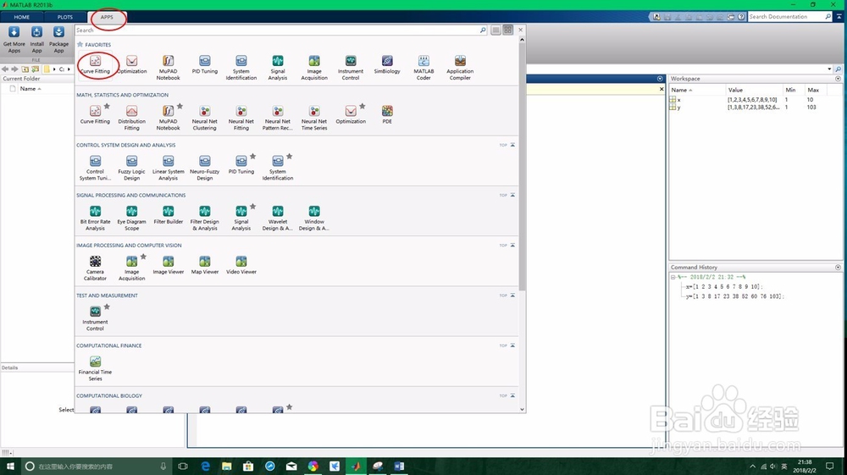Launch MATLAB Coder app
This screenshot has width=847, height=475.
423,68
